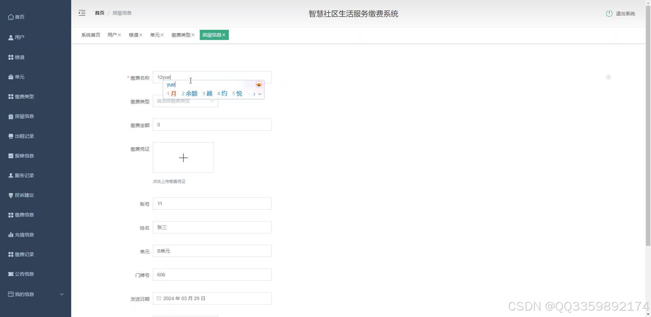Click the person icon beside 用户 in sidebar
The height and width of the screenshot is (317, 651).
[11, 37]
